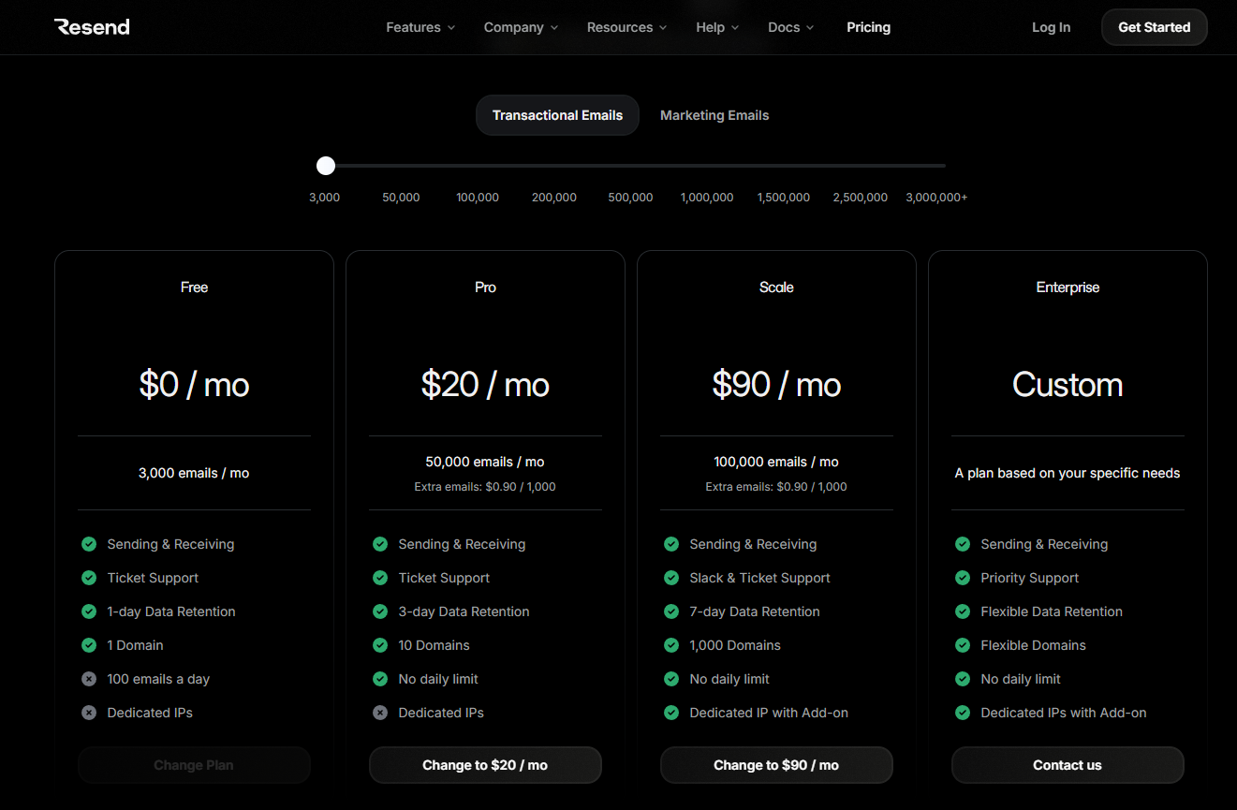
Task: Click Free plan Ticket Support check icon
Action: point(89,578)
